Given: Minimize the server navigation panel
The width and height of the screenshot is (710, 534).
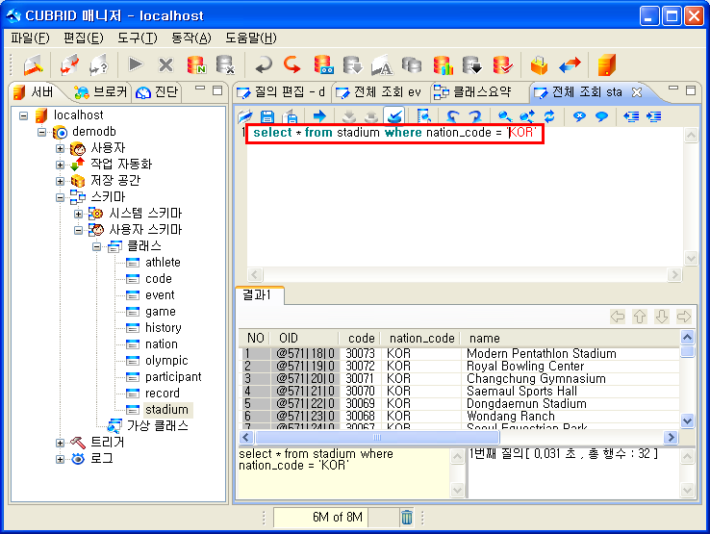Looking at the screenshot, I should tap(199, 89).
